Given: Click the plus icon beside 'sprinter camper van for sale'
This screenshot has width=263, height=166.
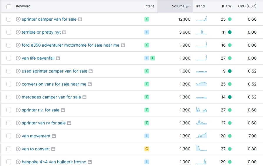Looking at the screenshot, I should click(x=18, y=19).
